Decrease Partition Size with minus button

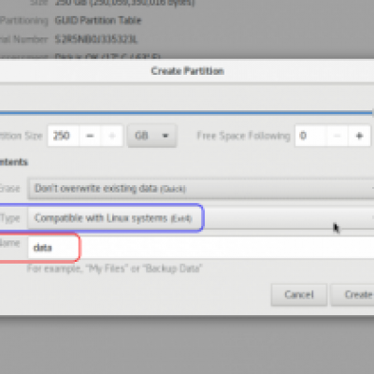[90, 136]
